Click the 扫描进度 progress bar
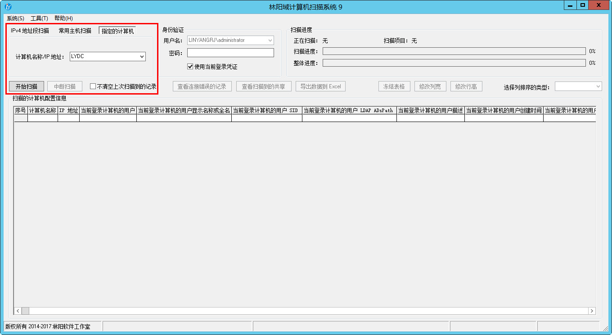 (x=454, y=51)
